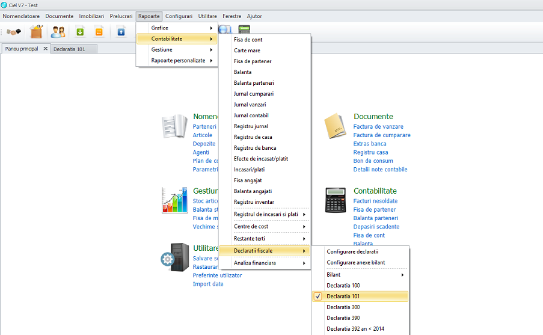Switch to the Declaratia 101 tab
The image size is (543, 335).
(x=74, y=49)
